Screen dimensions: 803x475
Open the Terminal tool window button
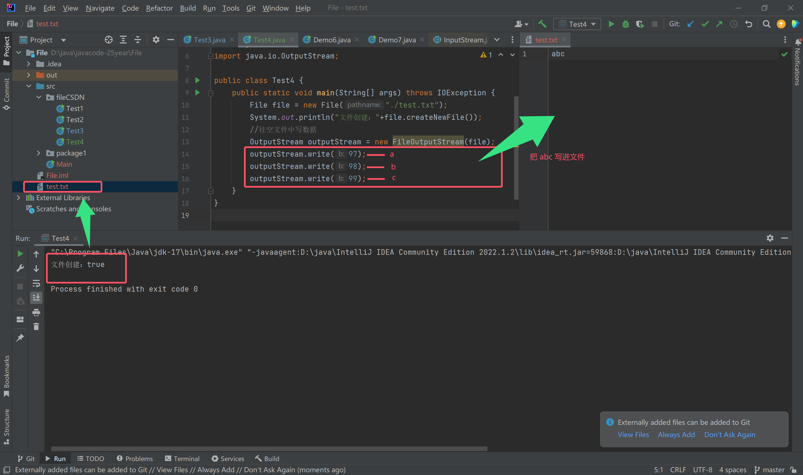(182, 459)
